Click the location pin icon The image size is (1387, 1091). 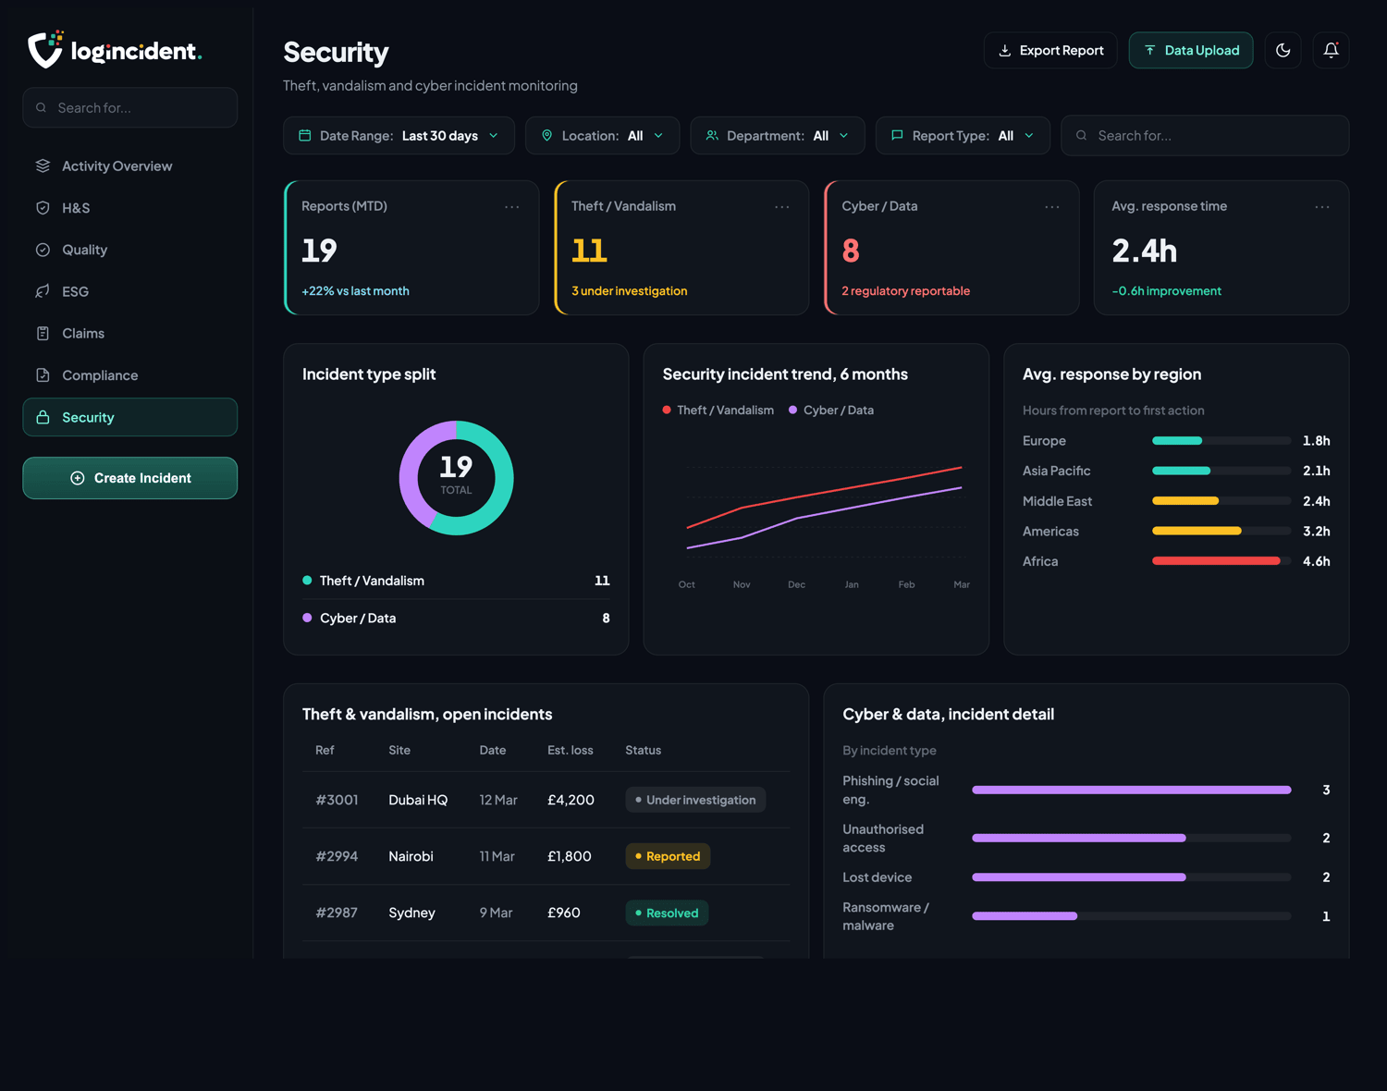point(546,136)
